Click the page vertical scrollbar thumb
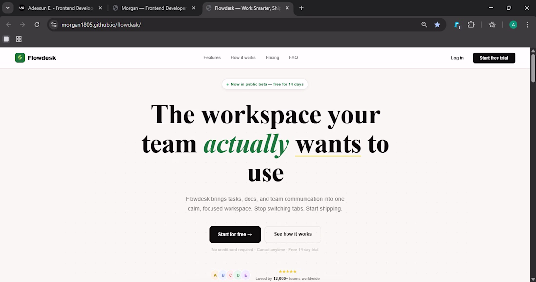This screenshot has width=536, height=282. pos(533,68)
